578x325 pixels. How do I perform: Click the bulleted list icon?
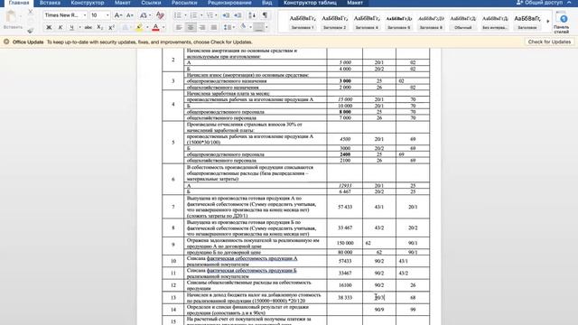pyautogui.click(x=178, y=15)
